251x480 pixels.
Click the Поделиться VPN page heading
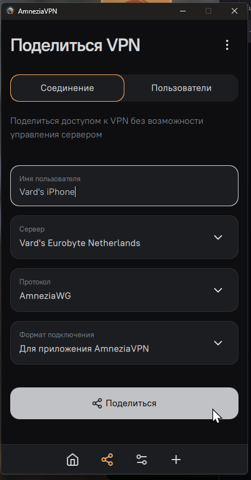(76, 45)
